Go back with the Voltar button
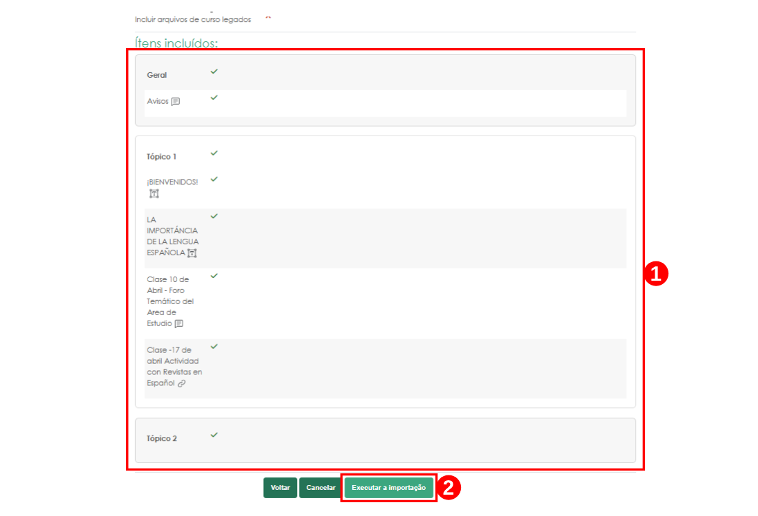This screenshot has width=758, height=516. (x=280, y=488)
